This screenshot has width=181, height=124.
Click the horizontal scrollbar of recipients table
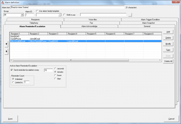pyautogui.click(x=71, y=60)
